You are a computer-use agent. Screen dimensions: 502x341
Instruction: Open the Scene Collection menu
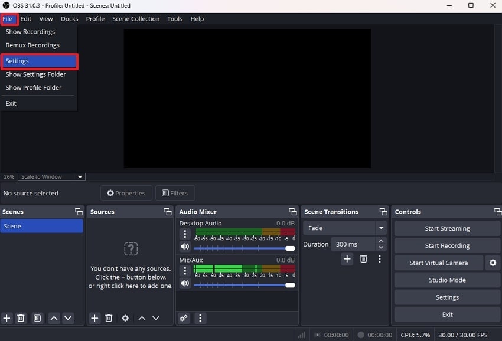pos(136,19)
